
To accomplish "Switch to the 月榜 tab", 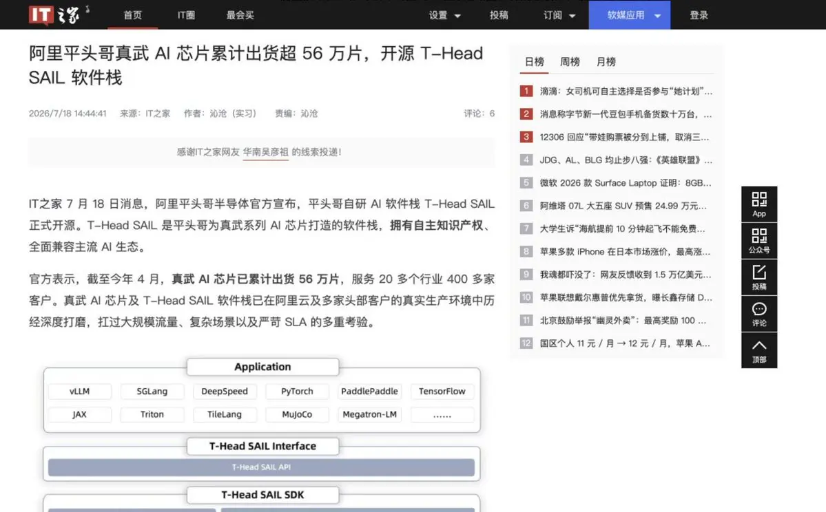I will tap(606, 61).
